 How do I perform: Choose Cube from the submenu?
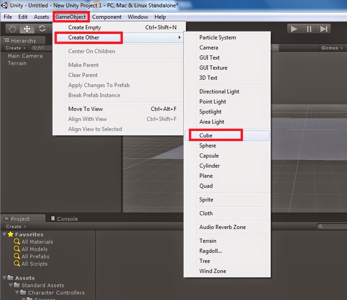pos(227,135)
